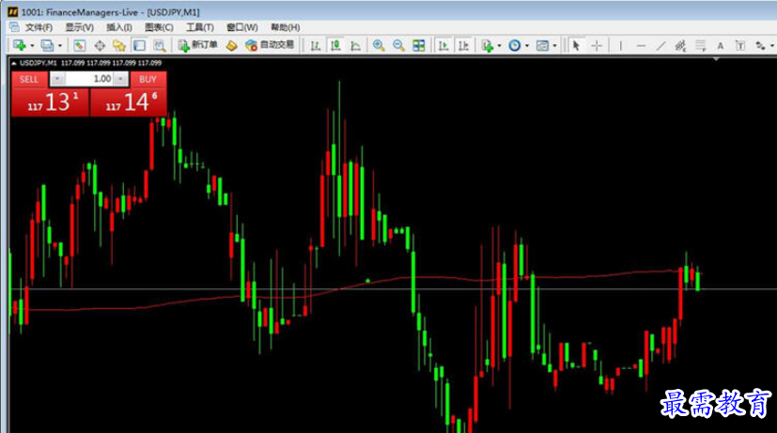This screenshot has width=777, height=433.
Task: Zoom in on the chart
Action: pyautogui.click(x=379, y=46)
